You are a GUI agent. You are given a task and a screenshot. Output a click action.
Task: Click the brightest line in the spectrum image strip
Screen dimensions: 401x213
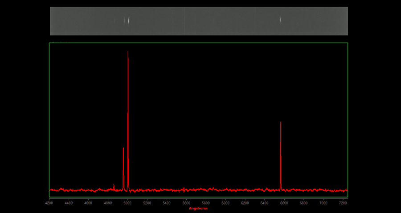129,20
